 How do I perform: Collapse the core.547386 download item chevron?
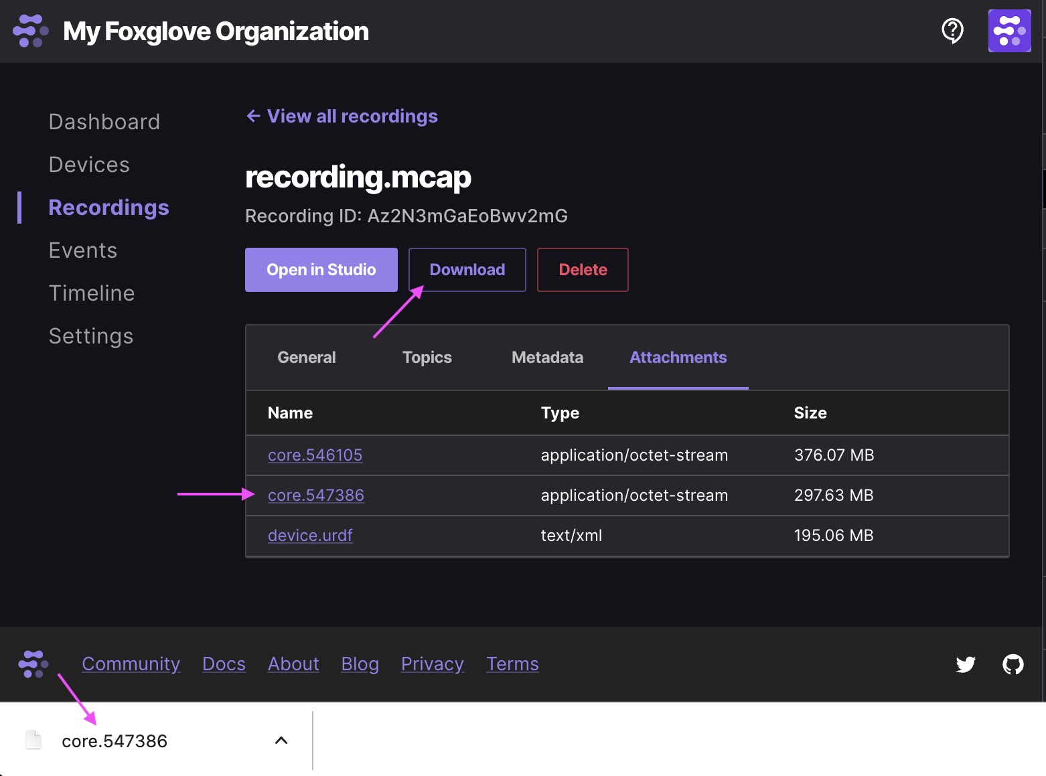[x=281, y=740]
